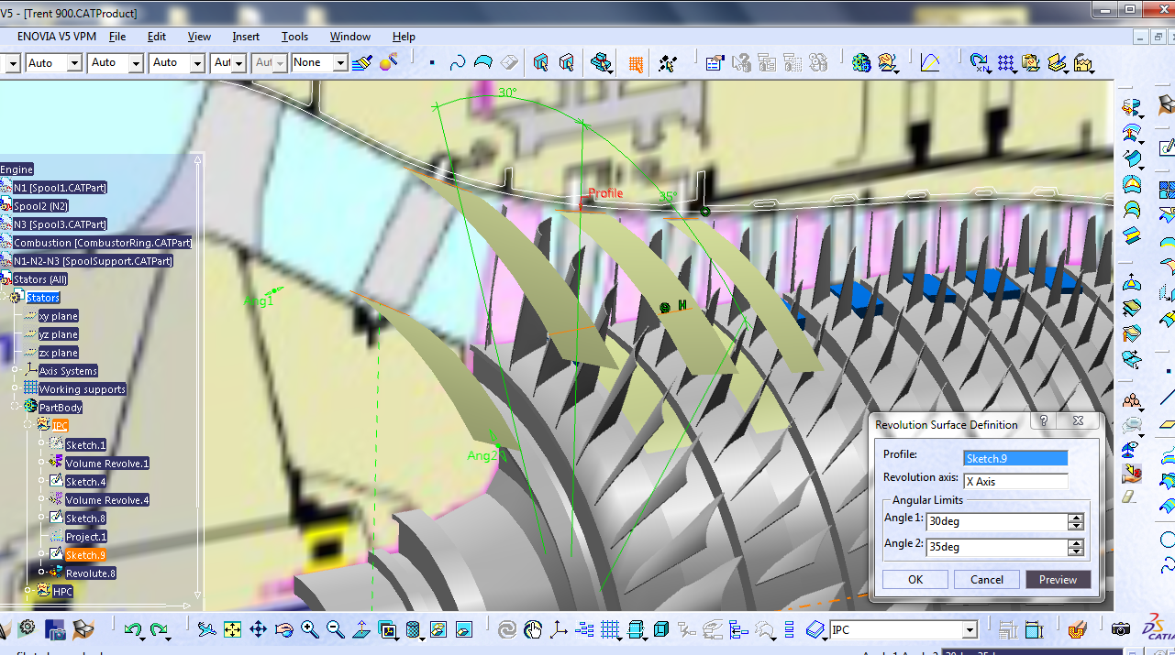Open the Tools menu
The width and height of the screenshot is (1175, 655).
tap(294, 37)
